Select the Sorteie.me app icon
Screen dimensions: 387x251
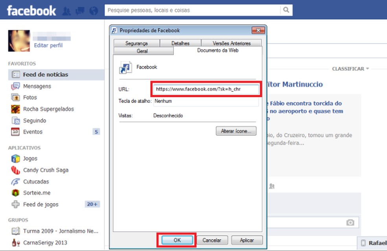(15, 193)
